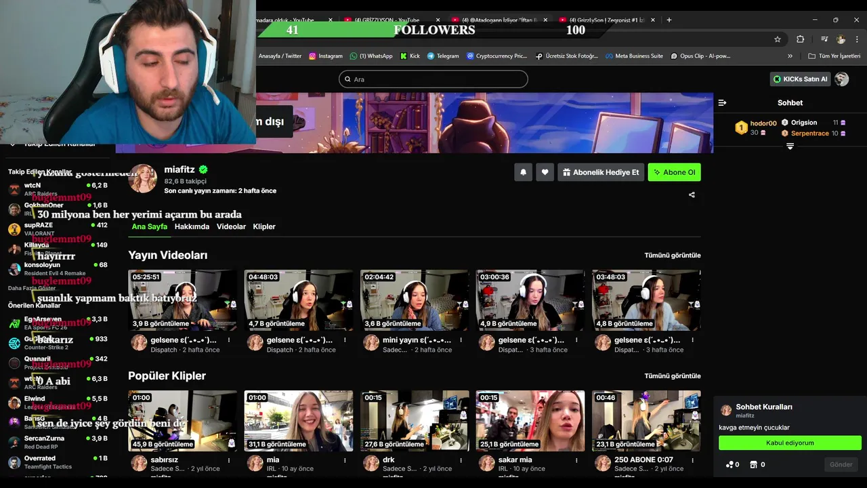Accept chat rules with Kabul ediyorum

pyautogui.click(x=790, y=443)
